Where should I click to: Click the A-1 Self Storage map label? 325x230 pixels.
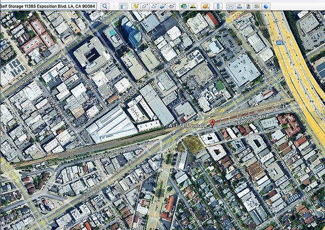(188, 126)
